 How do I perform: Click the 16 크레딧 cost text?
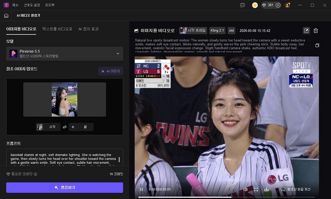[x=116, y=174]
